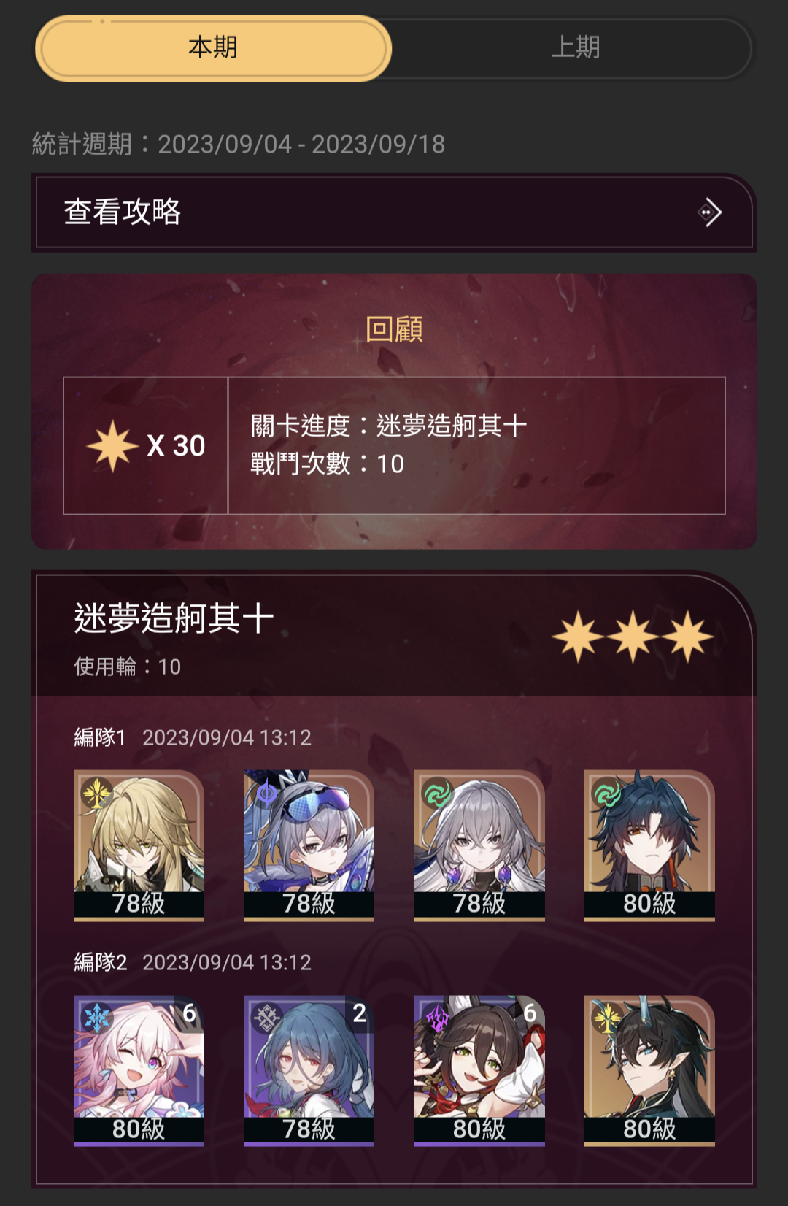788x1206 pixels.
Task: Switch to the 上期 tab
Action: pyautogui.click(x=575, y=48)
